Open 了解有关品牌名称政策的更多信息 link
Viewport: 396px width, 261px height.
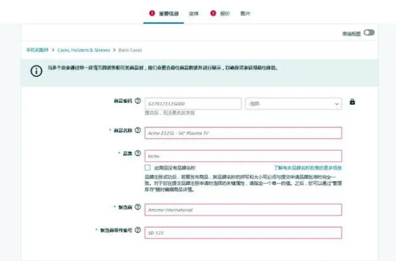point(308,168)
